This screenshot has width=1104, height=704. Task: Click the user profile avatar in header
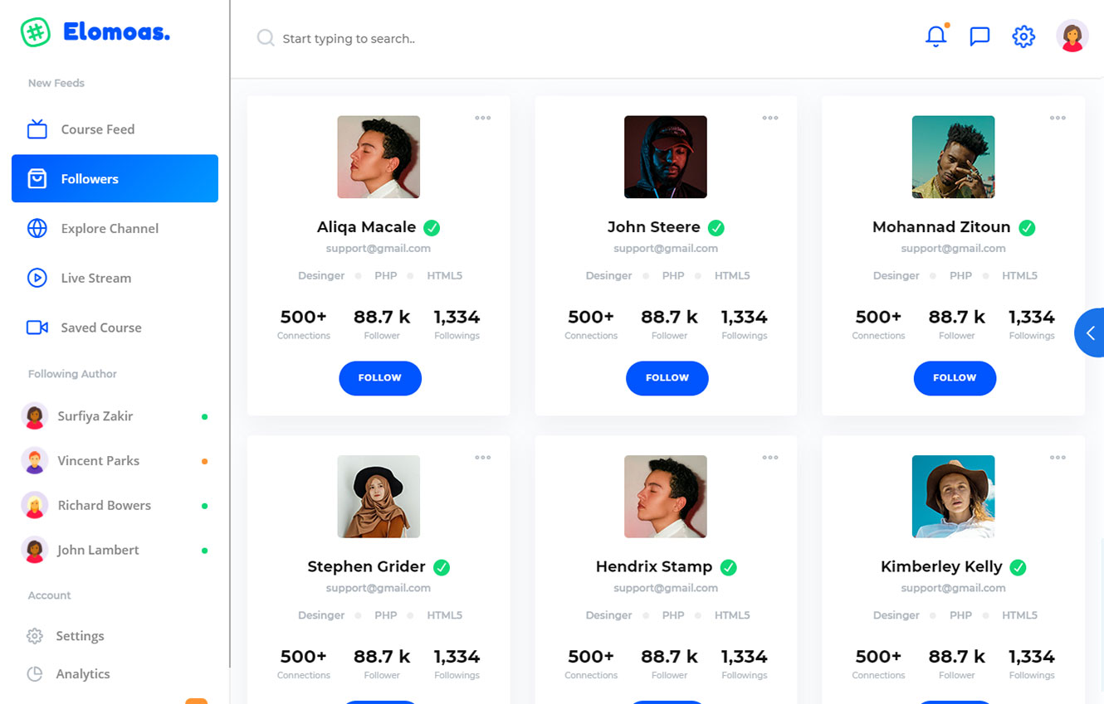click(x=1072, y=36)
